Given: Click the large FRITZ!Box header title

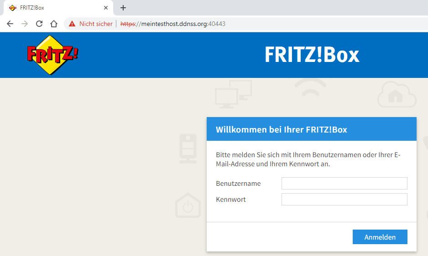Looking at the screenshot, I should [x=312, y=55].
